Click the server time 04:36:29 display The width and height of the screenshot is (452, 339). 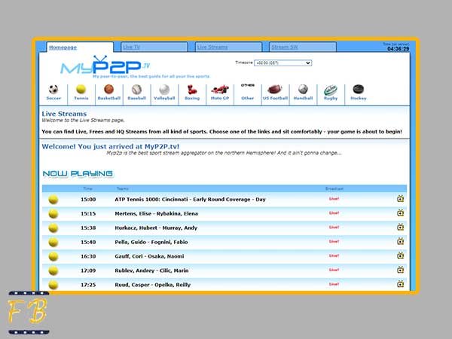coord(398,49)
